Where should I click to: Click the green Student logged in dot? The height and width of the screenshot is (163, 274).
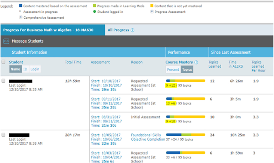point(94,12)
